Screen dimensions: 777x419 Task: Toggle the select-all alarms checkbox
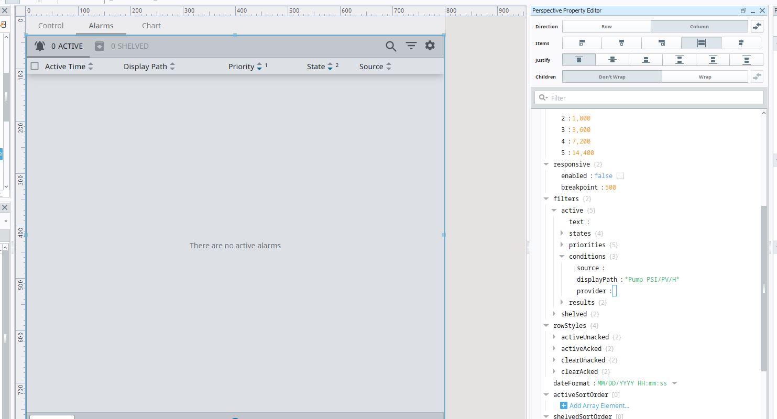point(35,66)
